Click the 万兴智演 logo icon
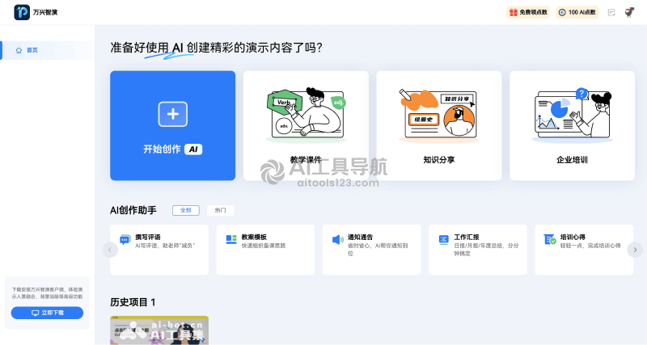 tap(22, 12)
